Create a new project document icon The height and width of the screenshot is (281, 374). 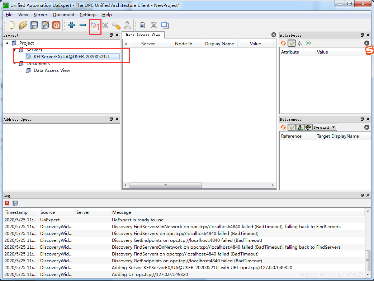pos(12,25)
